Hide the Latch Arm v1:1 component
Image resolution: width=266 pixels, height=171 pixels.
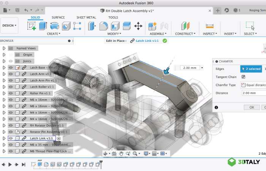coord(11,74)
